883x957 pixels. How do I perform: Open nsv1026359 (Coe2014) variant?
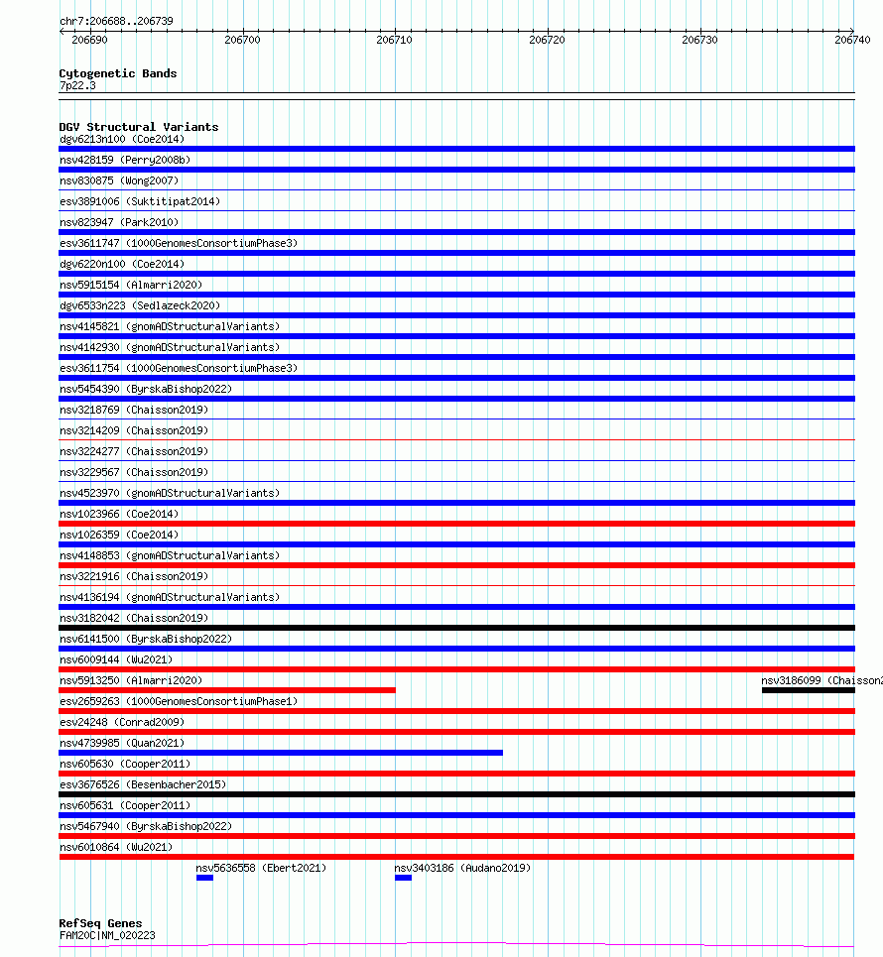click(x=119, y=535)
